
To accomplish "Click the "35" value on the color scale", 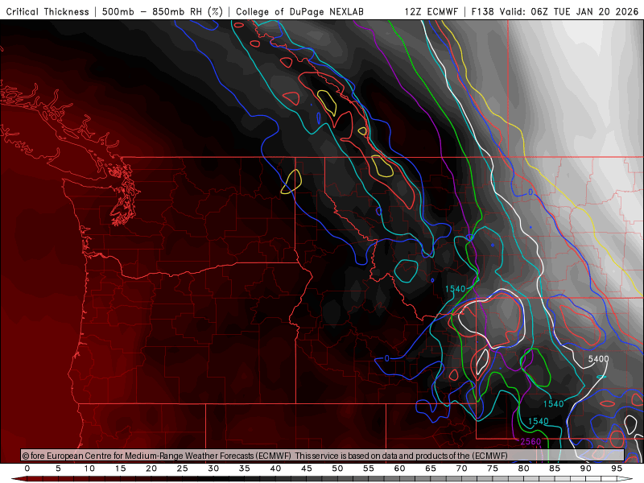I will [245, 469].
